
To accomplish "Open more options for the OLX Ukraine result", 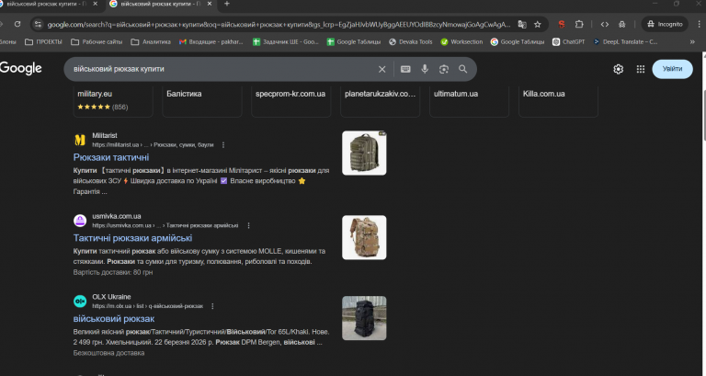I will (x=212, y=306).
